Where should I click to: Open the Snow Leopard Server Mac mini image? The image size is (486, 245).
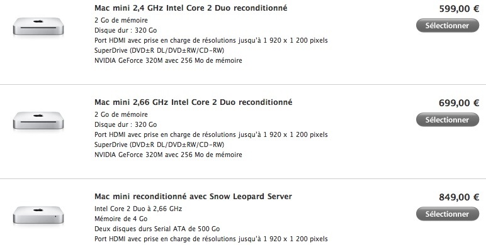point(38,215)
